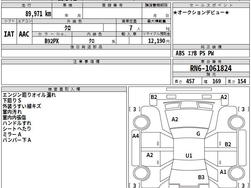The height and width of the screenshot is (188, 251).
Task: Click the 後日発送部品 header
Action: tap(86, 47)
